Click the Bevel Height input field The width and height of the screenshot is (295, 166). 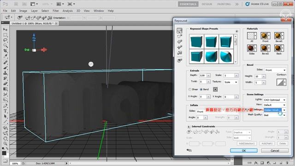coord(258,77)
